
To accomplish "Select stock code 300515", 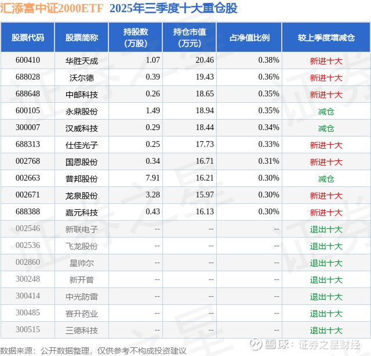I will pos(28,329).
